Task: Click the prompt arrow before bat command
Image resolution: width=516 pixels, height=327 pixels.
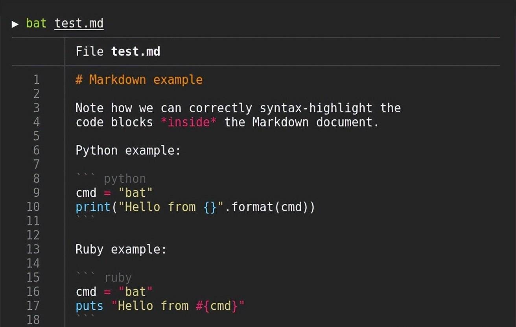Action: click(15, 24)
